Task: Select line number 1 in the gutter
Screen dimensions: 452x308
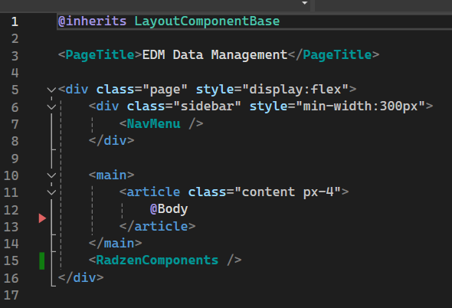Action: [15, 21]
